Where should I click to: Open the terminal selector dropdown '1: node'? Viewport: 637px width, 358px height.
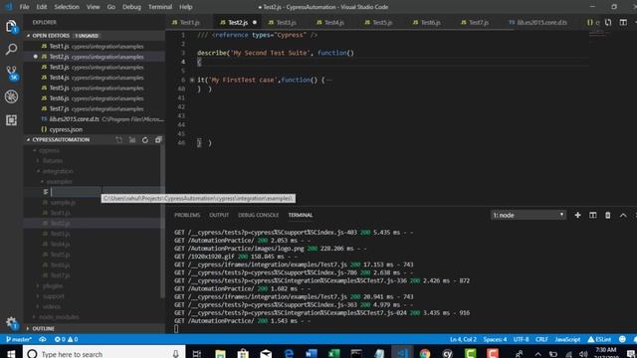pyautogui.click(x=529, y=215)
